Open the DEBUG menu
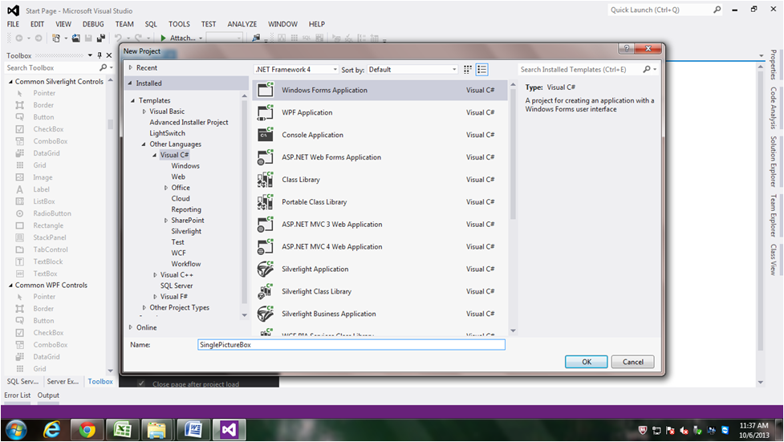This screenshot has height=442, width=784. 93,24
